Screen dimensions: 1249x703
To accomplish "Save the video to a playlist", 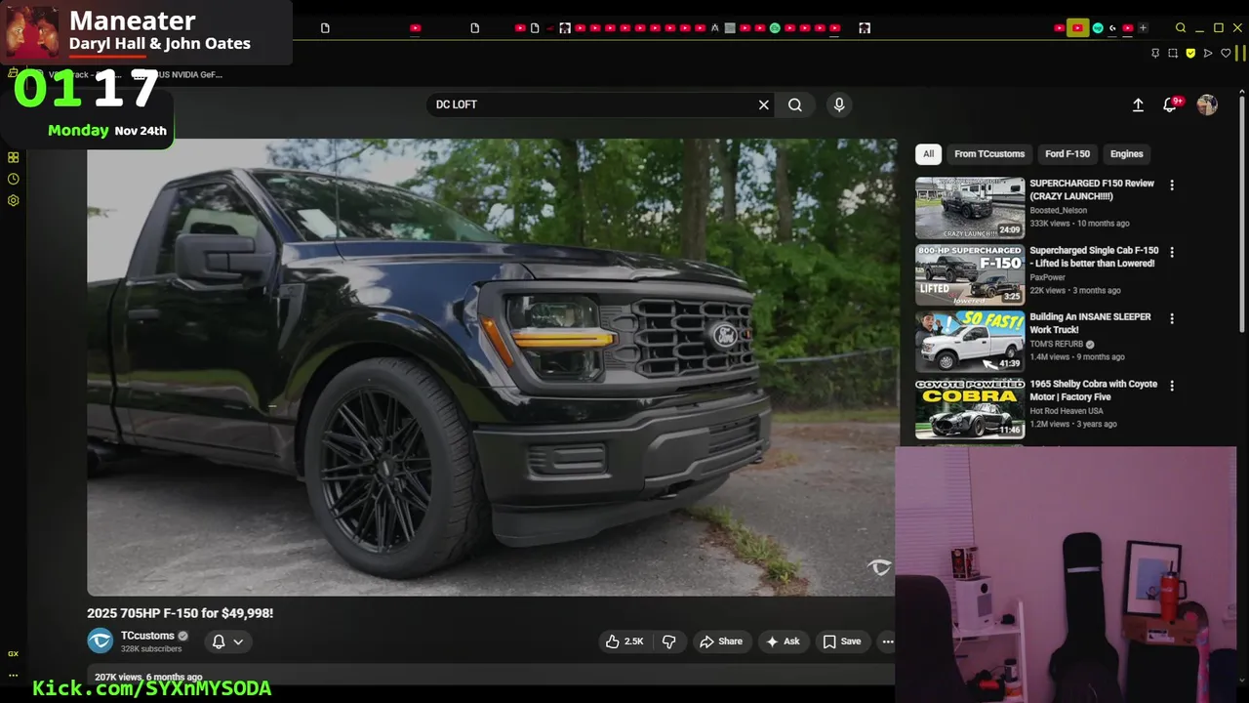I will (842, 641).
